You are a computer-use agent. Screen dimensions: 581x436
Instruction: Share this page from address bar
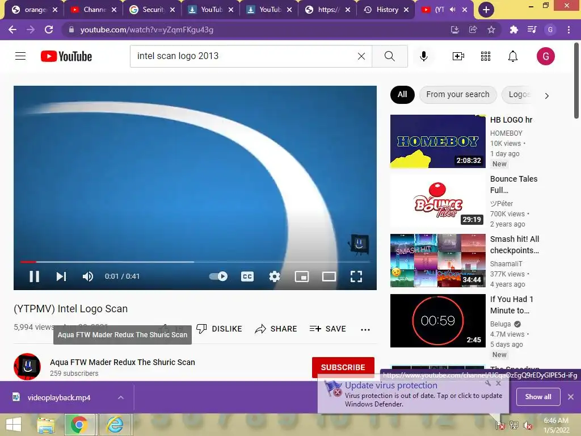(473, 30)
